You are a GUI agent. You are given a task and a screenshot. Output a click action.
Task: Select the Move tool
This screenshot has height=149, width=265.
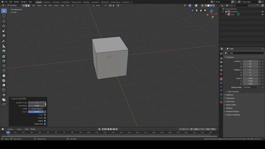4,21
